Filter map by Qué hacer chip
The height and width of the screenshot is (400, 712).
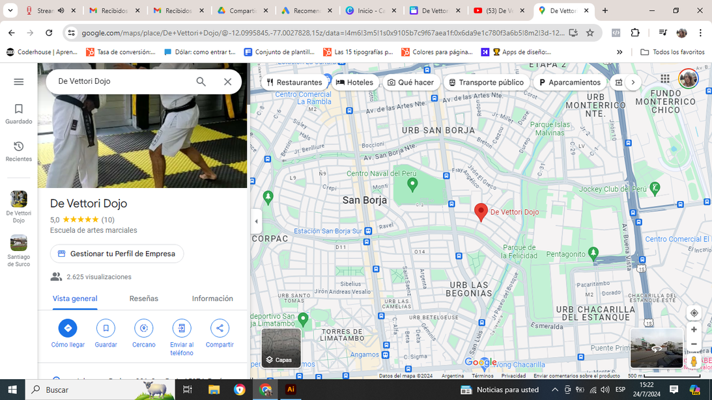click(x=411, y=82)
